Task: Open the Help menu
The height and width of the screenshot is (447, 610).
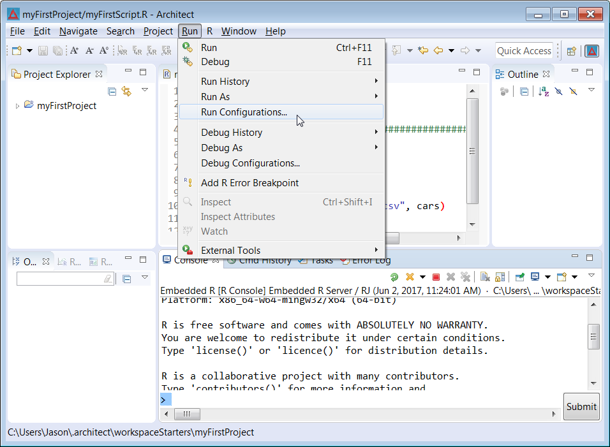Action: click(276, 31)
